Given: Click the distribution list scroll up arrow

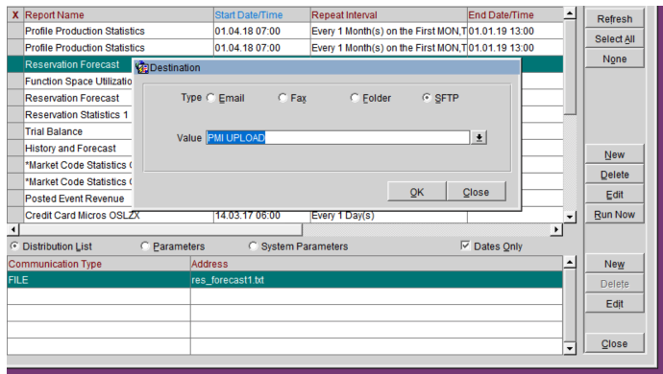Looking at the screenshot, I should [570, 262].
